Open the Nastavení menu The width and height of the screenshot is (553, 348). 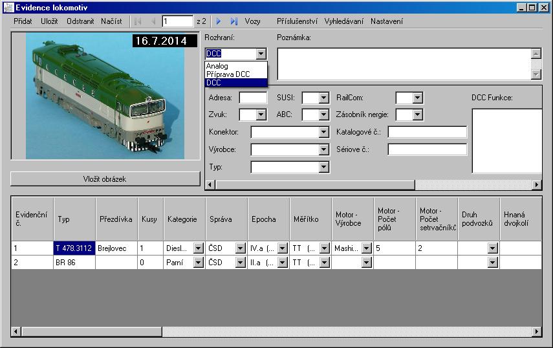[x=386, y=21]
